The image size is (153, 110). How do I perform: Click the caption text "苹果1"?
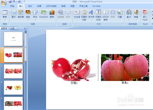tap(125, 83)
